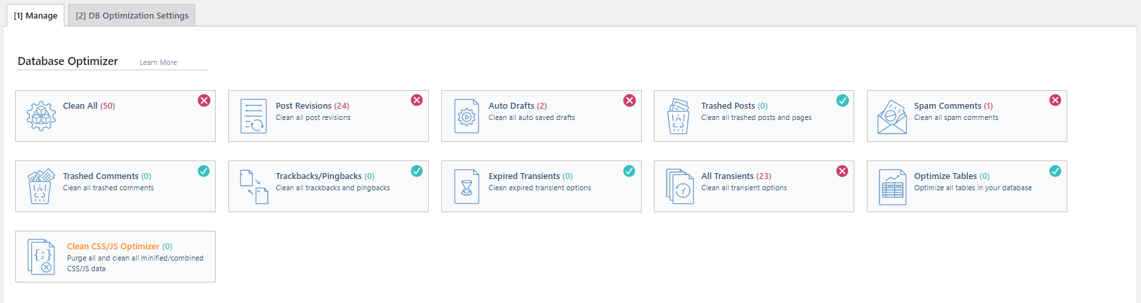
Task: Click the Clean CSS/JS Optimizer file icon
Action: pos(41,257)
